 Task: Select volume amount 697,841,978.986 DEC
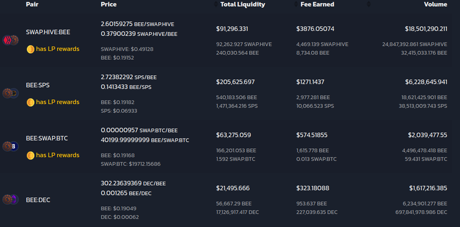pos(421,213)
